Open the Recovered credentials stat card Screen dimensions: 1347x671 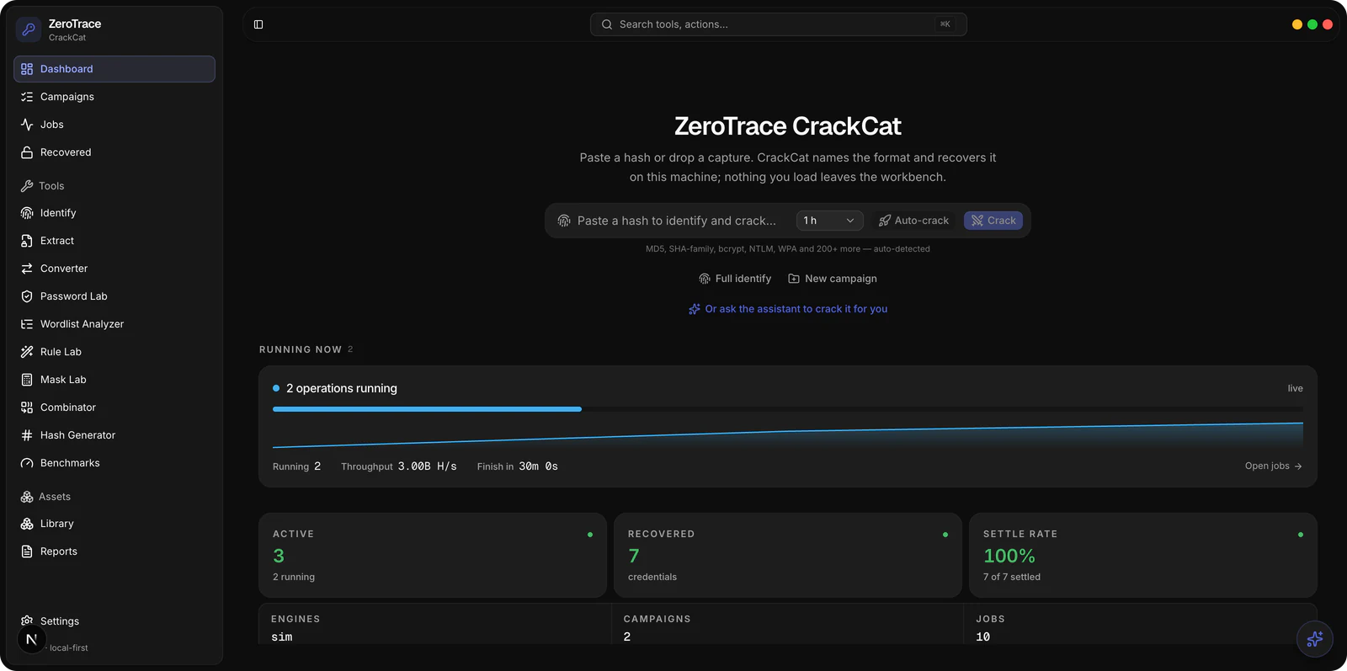788,555
